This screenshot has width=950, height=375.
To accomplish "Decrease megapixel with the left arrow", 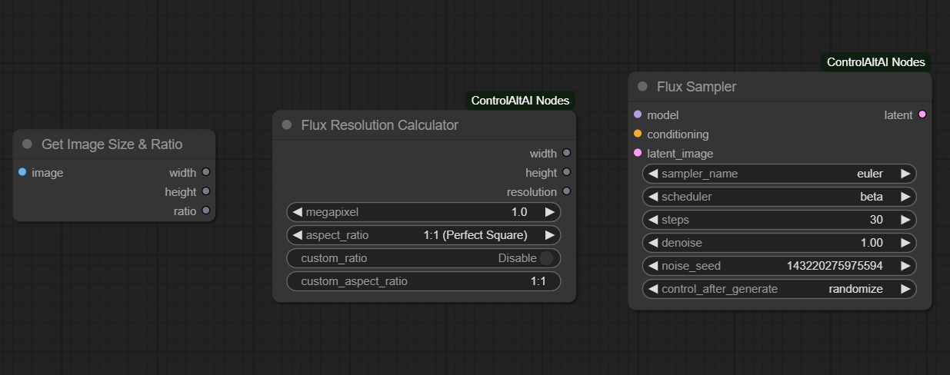I will [297, 212].
